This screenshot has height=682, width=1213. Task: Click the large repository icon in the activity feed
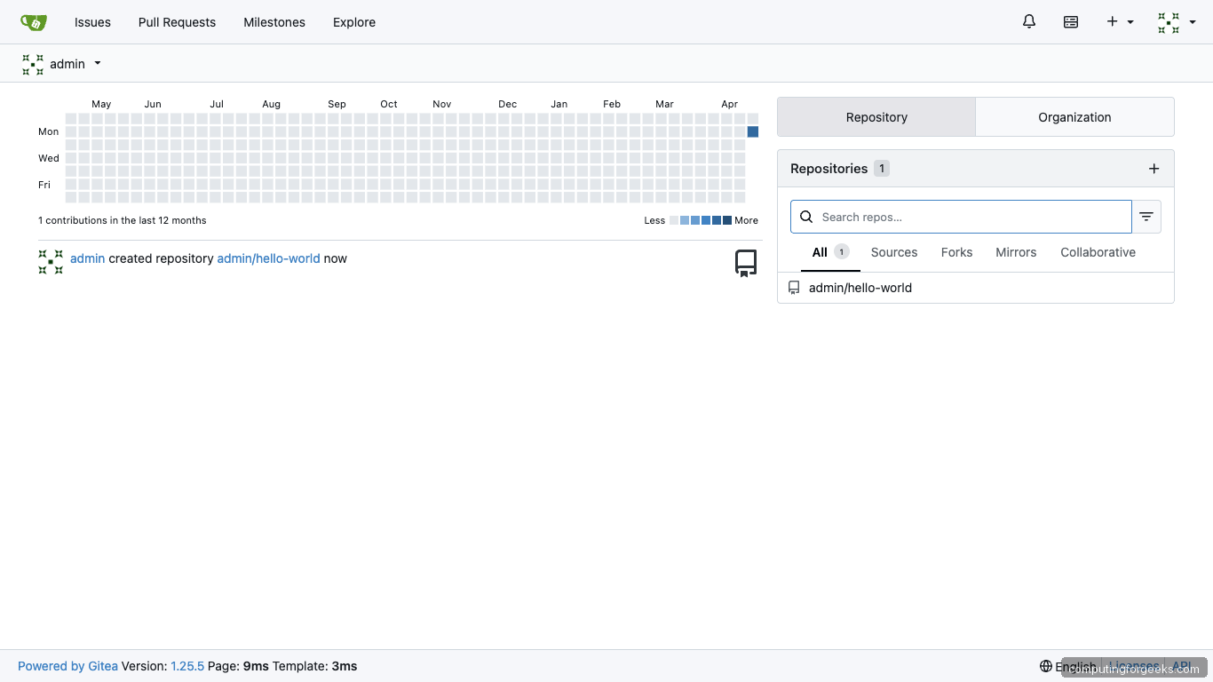745,262
